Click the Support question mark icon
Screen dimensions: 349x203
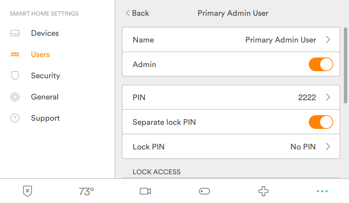(15, 118)
